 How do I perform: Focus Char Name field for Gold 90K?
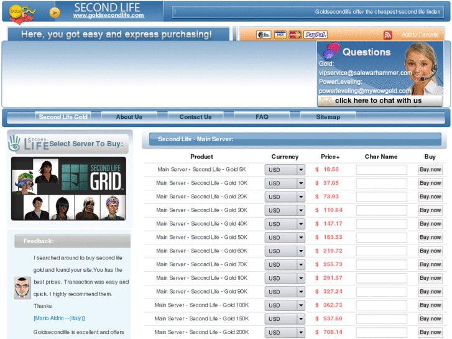(x=381, y=292)
